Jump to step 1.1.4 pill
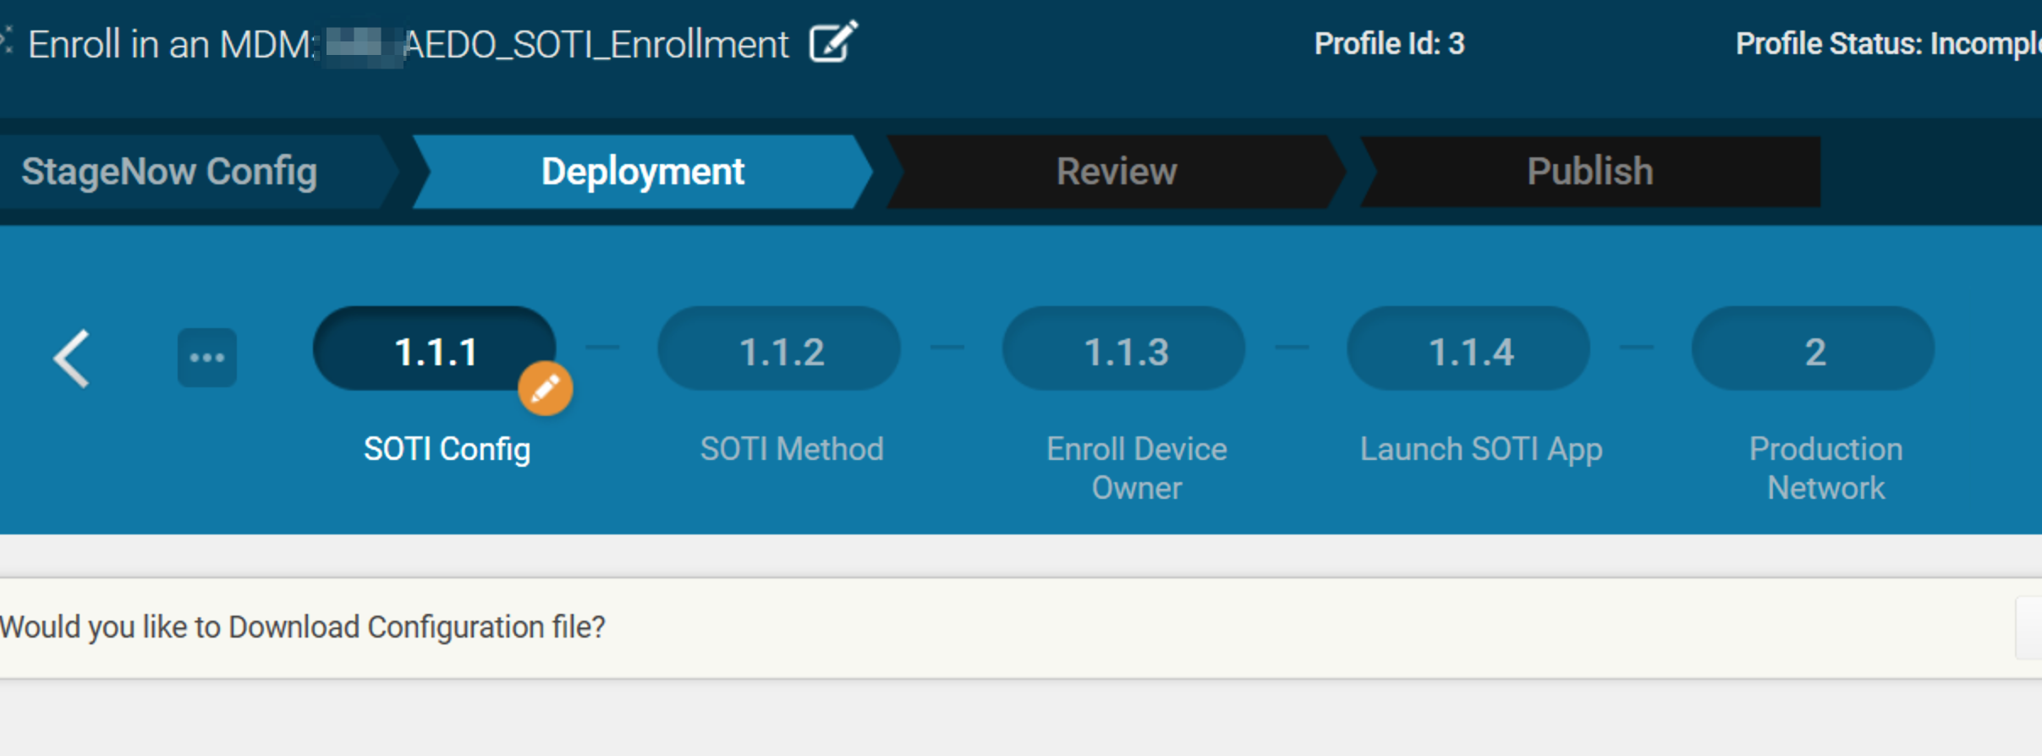Viewport: 2042px width, 756px height. click(1468, 350)
